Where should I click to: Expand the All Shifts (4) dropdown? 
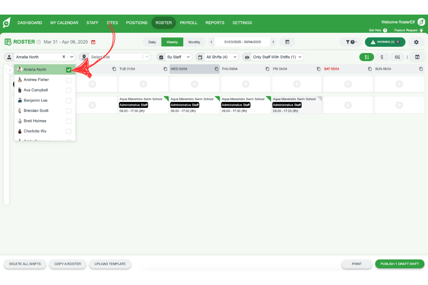pyautogui.click(x=217, y=57)
